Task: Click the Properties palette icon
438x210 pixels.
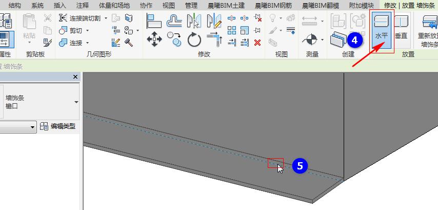Action: (5, 39)
